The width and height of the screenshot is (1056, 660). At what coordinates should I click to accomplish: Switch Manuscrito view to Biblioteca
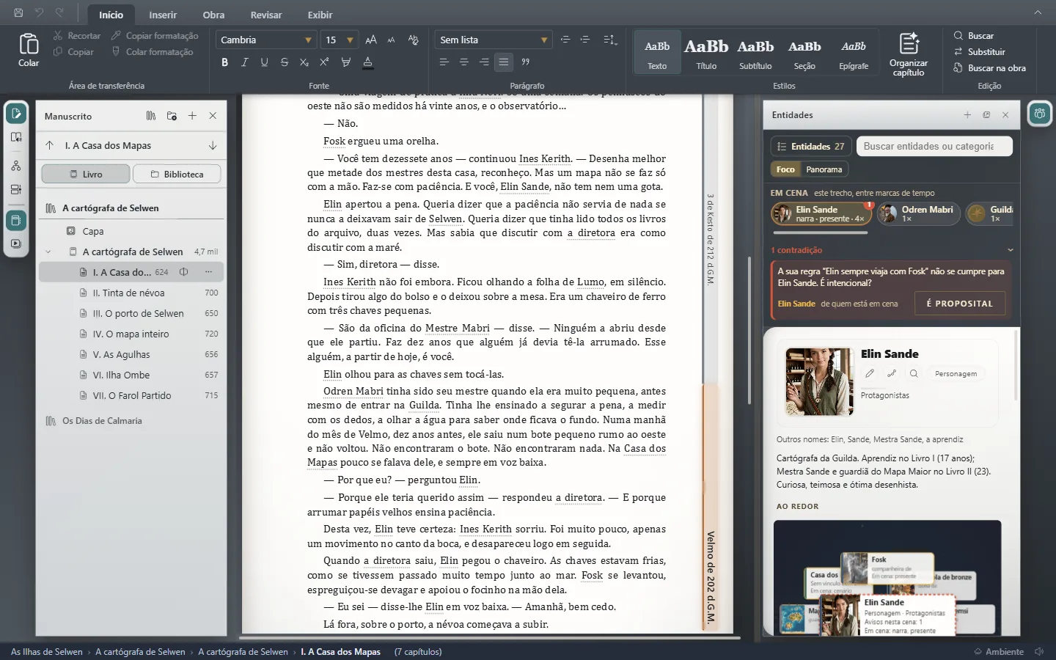(177, 175)
